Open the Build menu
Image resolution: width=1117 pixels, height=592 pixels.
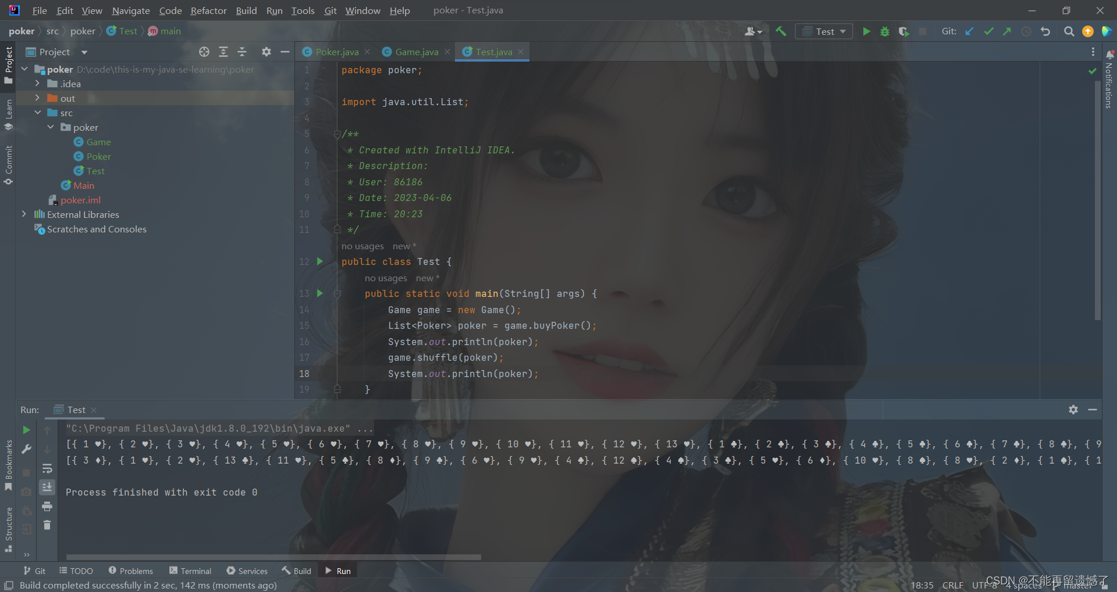pos(246,10)
